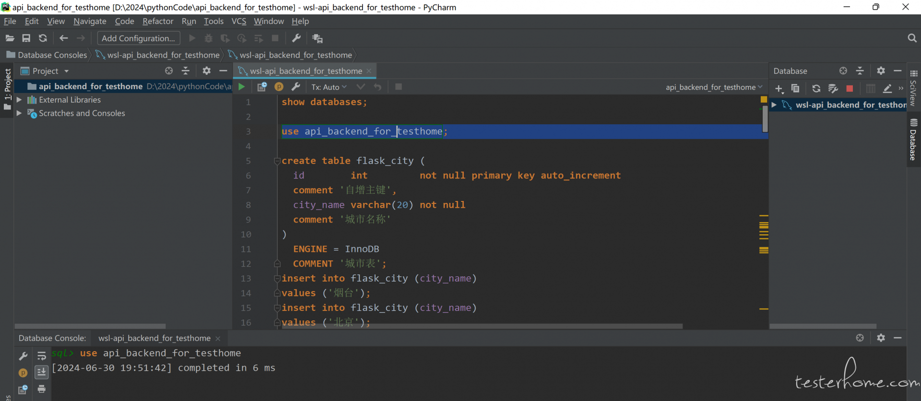Navigate back with the left arrow icon
Screen dimensions: 921x401
tap(64, 38)
